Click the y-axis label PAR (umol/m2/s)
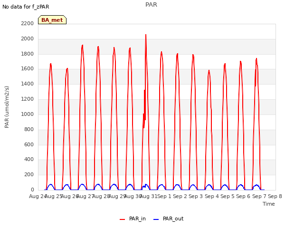 pos(7,107)
